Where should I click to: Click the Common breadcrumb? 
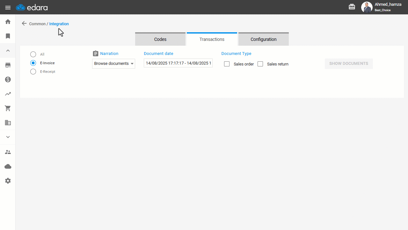tap(37, 24)
